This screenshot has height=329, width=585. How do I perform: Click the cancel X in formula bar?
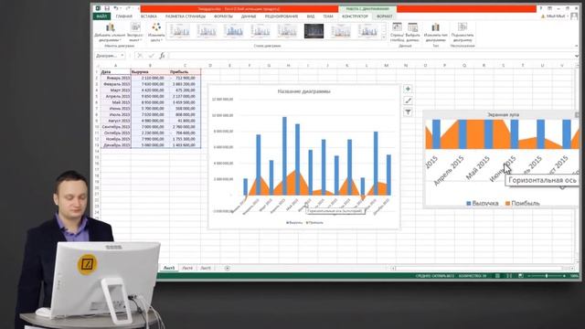(x=140, y=56)
